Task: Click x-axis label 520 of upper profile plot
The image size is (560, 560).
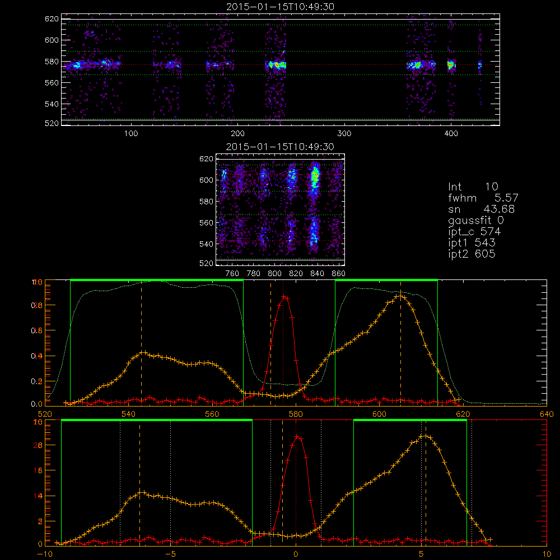Action: click(x=45, y=414)
